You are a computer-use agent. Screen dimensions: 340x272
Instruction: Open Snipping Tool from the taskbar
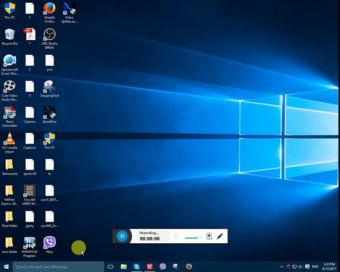176,267
